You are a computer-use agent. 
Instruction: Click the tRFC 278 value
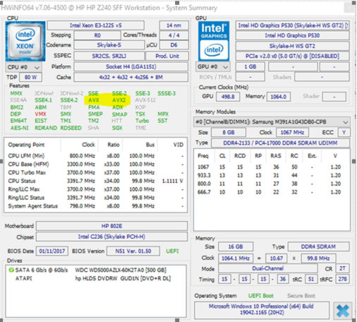(342, 279)
